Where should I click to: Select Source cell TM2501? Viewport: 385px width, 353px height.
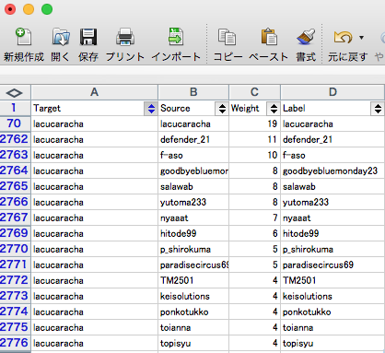click(x=193, y=280)
